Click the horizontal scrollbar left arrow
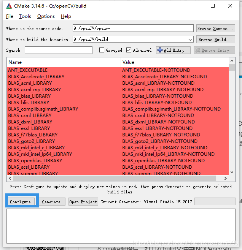 tap(10, 178)
